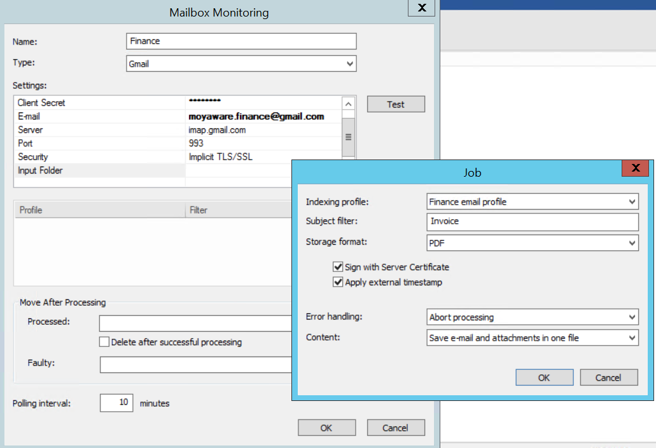Confirm the Job dialog with OK
The height and width of the screenshot is (448, 656).
(544, 377)
